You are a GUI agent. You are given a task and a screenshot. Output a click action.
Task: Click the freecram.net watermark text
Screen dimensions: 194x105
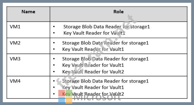97,50
